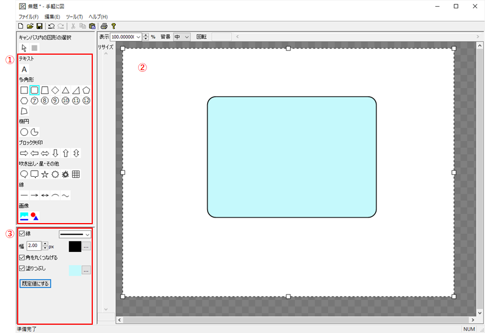Click the red circle blue triangle image icon
This screenshot has width=485, height=333.
point(34,216)
